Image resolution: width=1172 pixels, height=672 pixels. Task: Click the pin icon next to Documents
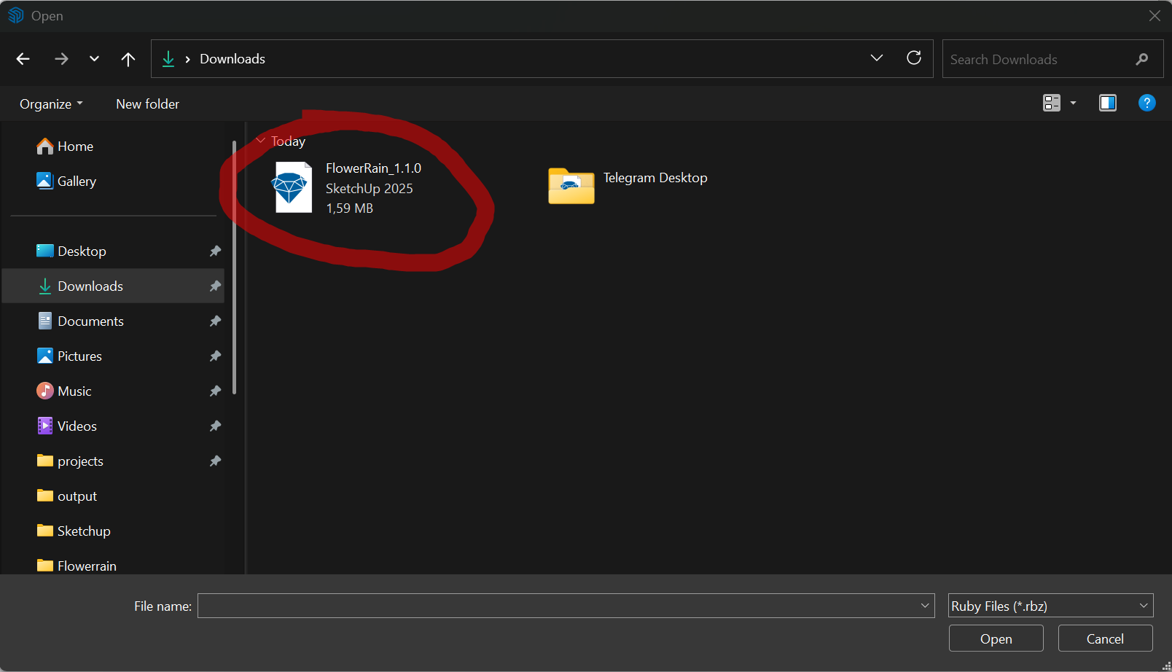click(215, 321)
